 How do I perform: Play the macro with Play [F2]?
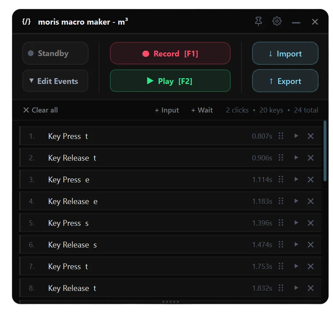(170, 81)
